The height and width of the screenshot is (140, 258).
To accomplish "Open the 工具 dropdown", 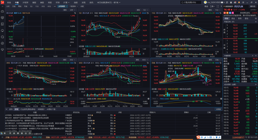I will (212, 6).
